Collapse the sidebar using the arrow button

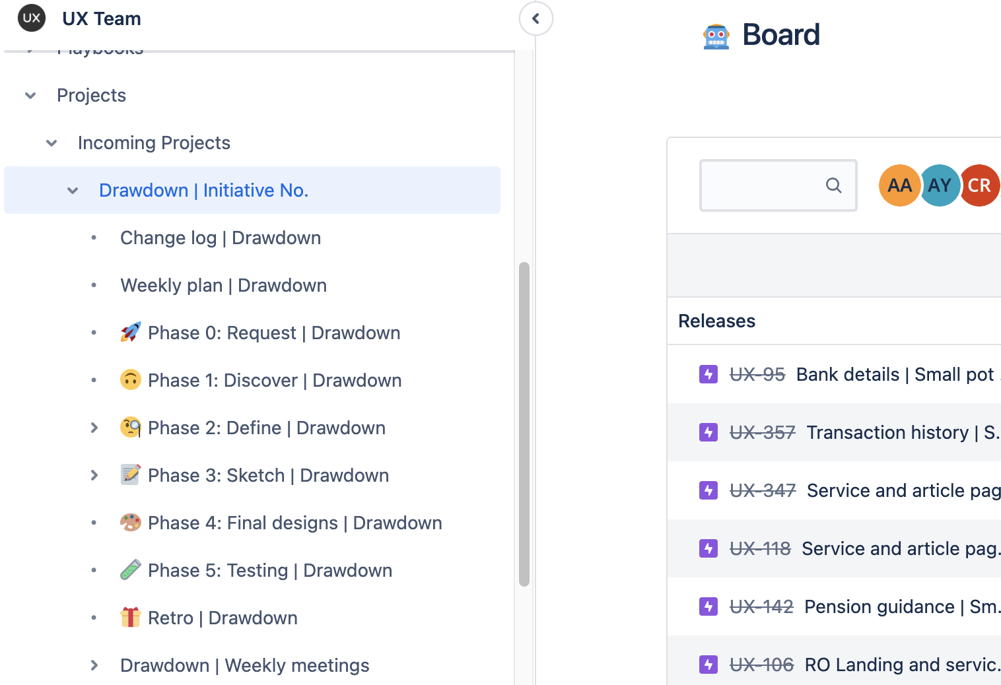(x=535, y=18)
